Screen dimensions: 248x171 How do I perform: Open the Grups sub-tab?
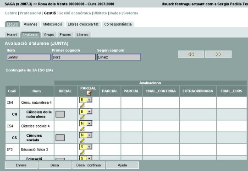pyautogui.click(x=49, y=35)
